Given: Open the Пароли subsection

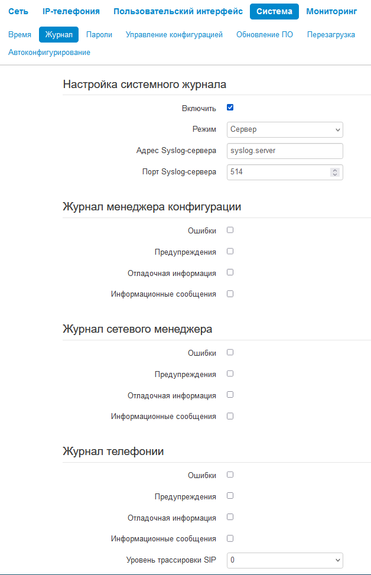Looking at the screenshot, I should [99, 35].
